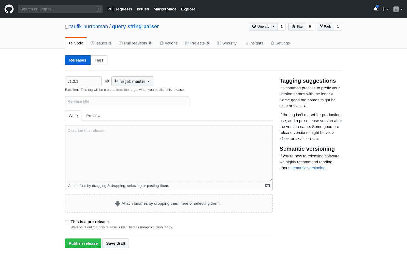The height and width of the screenshot is (254, 407).
Task: Open Pull requests in top navigation
Action: coord(120,9)
